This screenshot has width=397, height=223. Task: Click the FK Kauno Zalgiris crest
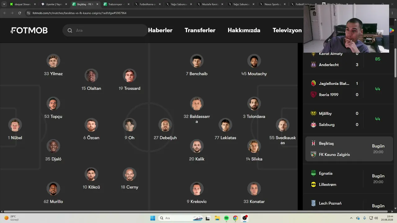(x=313, y=155)
